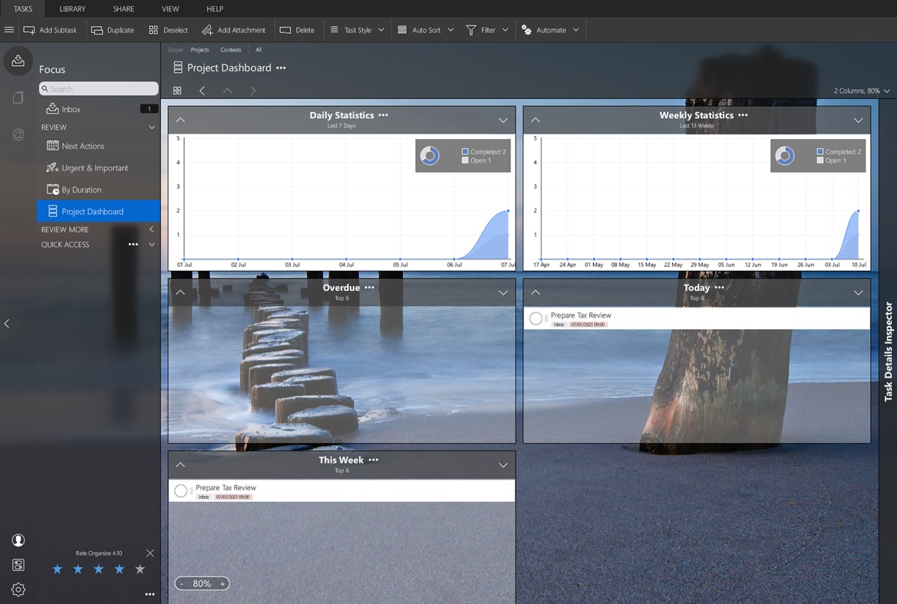Click the notebook sidebar icon
This screenshot has width=897, height=604.
(18, 97)
